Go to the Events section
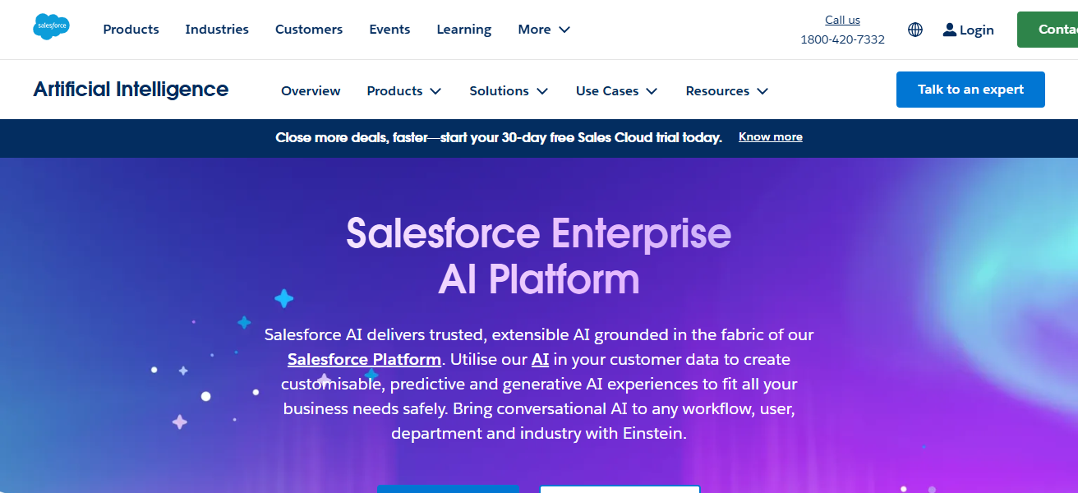Screen dimensions: 1078x493 (389, 29)
